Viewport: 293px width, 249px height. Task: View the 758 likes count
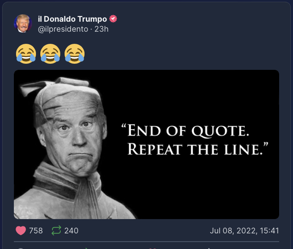(36, 231)
